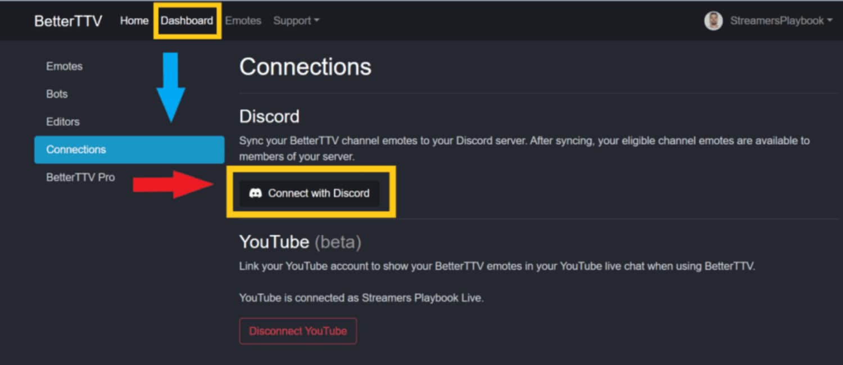
Task: Click text 'YouTube is connected as Streamers Playbook Live.'
Action: [361, 298]
